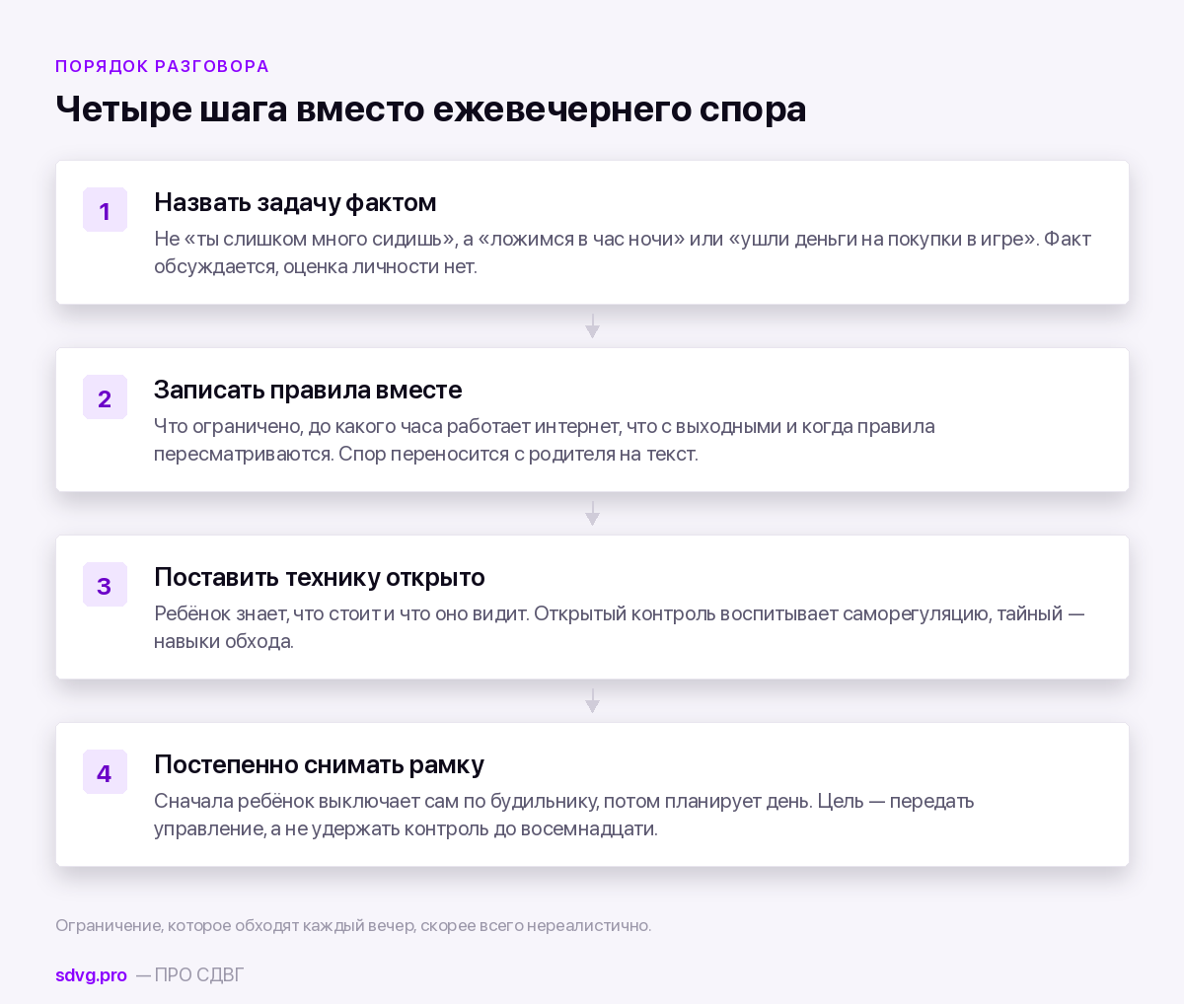
Task: Click the description starting «Сначала ребёнок выключает сам»
Action: coord(564,815)
